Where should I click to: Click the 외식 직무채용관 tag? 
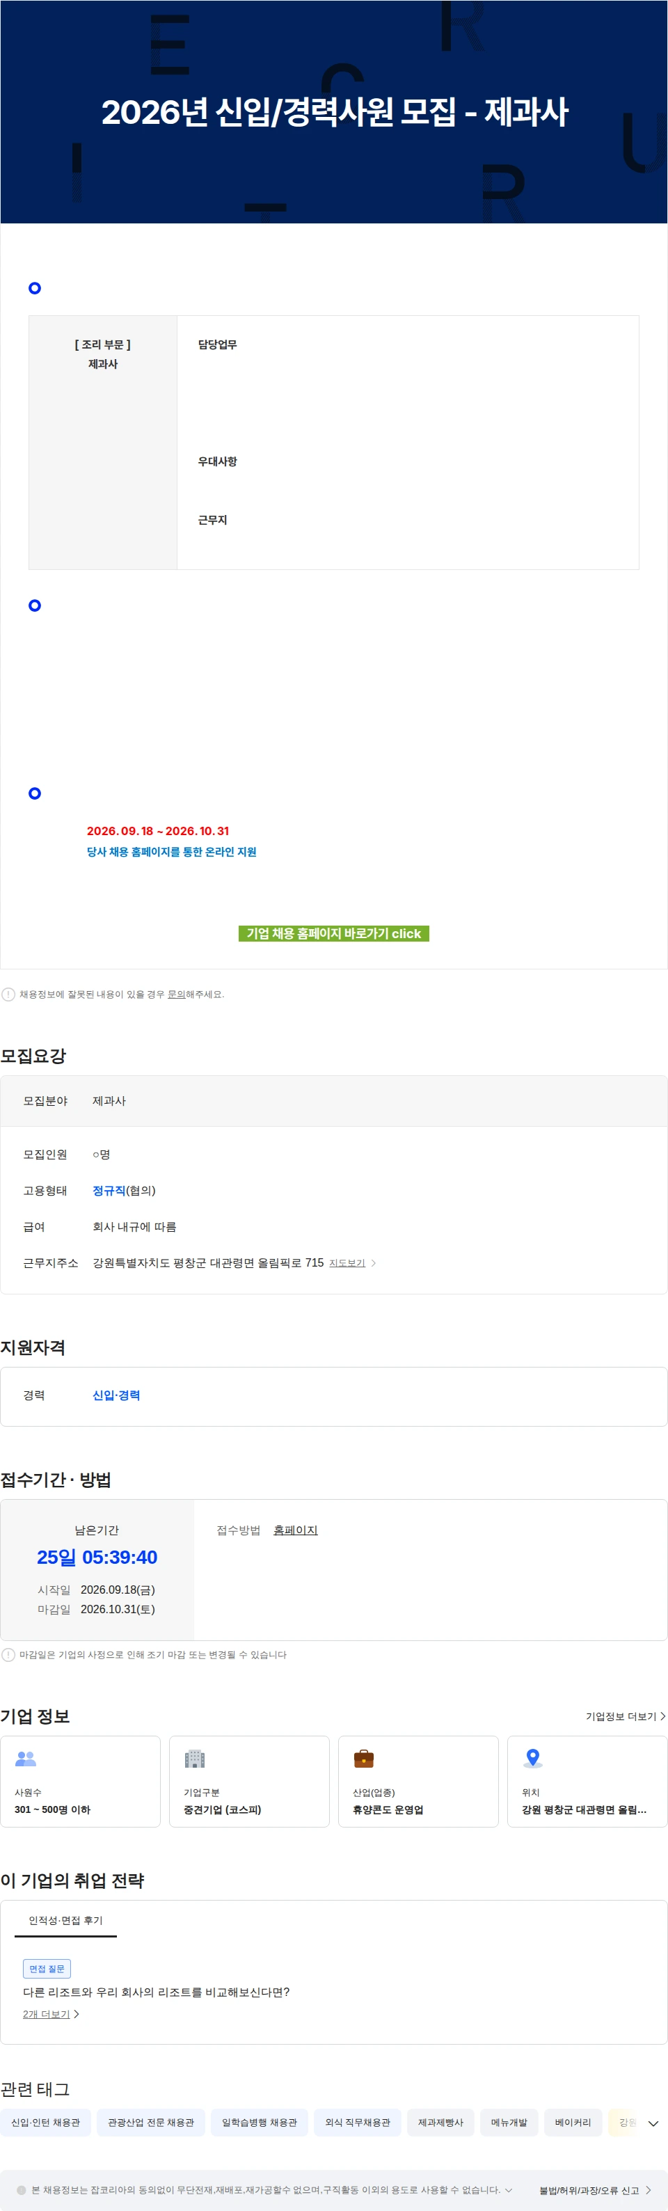click(x=357, y=2123)
